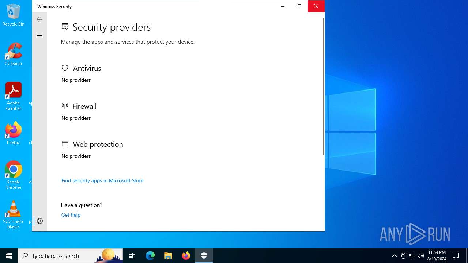468x263 pixels.
Task: Open Task View from the taskbar
Action: pos(132,256)
